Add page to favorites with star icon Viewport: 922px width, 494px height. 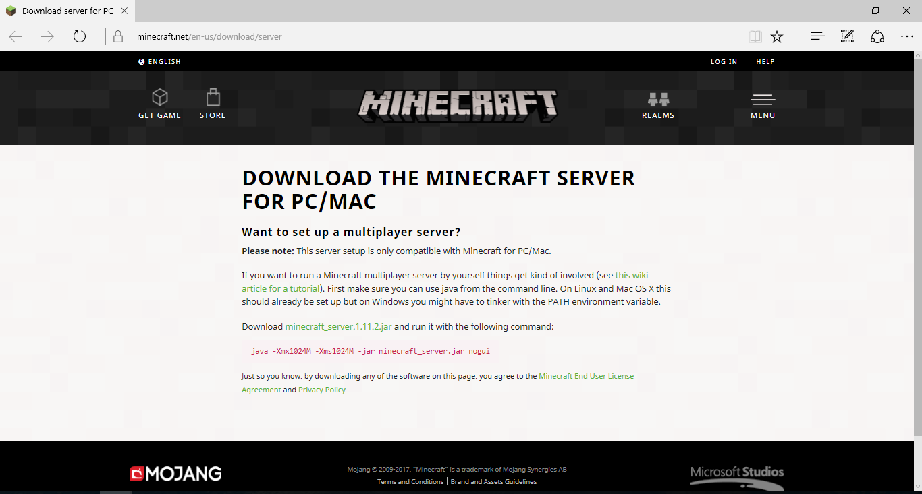tap(777, 36)
